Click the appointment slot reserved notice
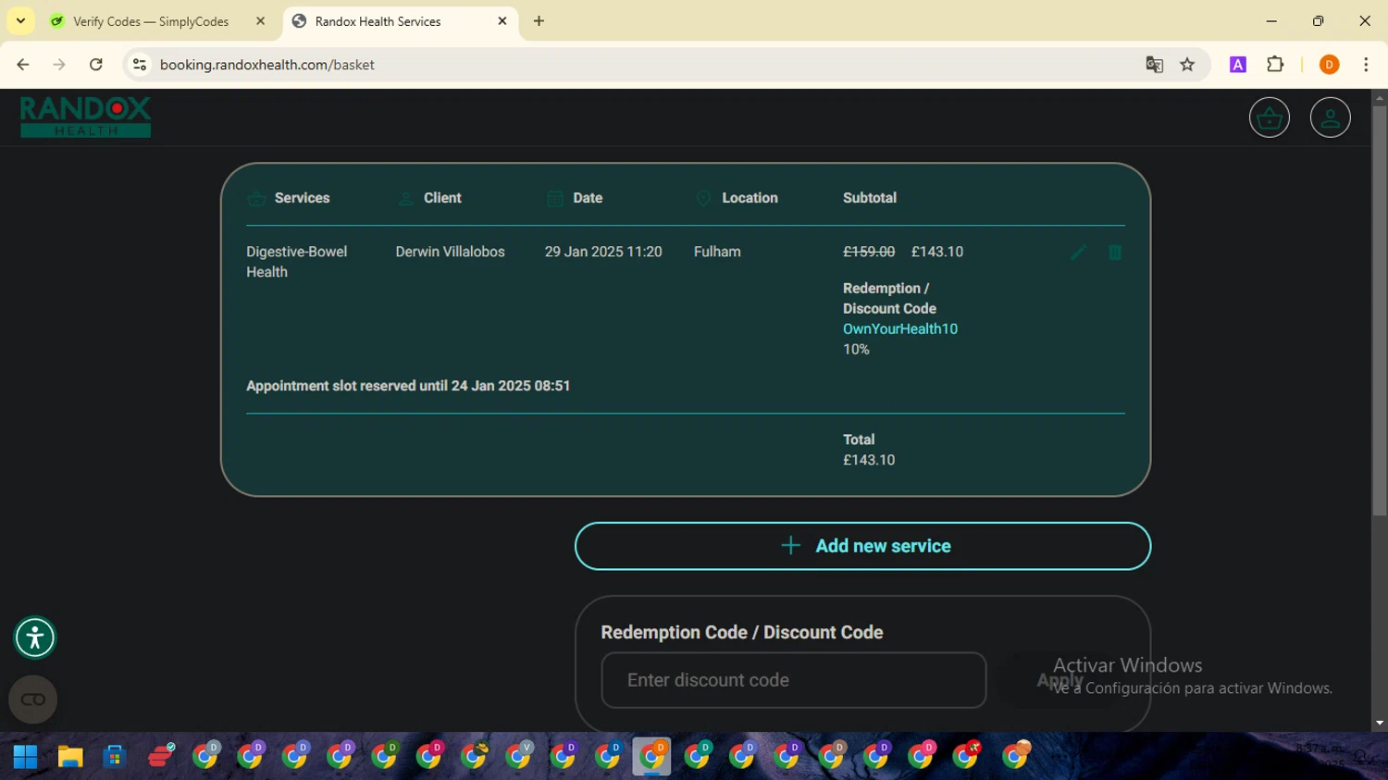This screenshot has height=780, width=1388. [408, 386]
